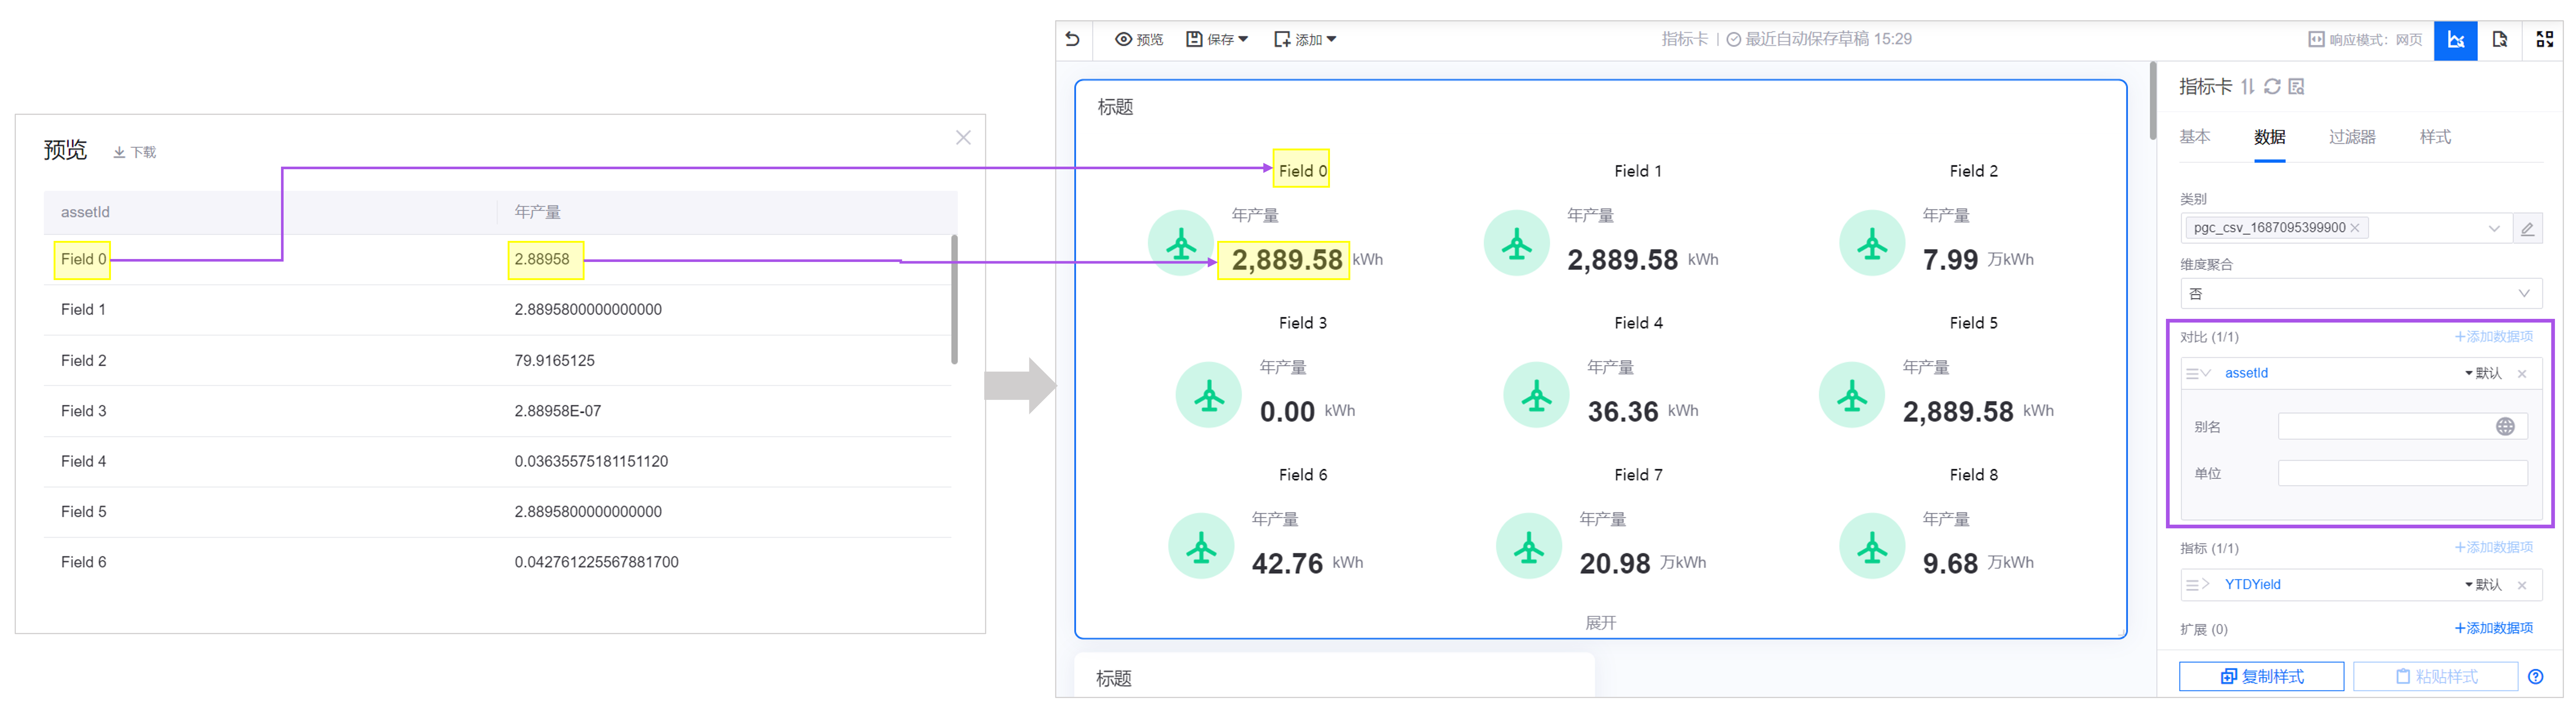Click the page settings document icon
This screenshot has height=719, width=2576.
coord(2500,39)
